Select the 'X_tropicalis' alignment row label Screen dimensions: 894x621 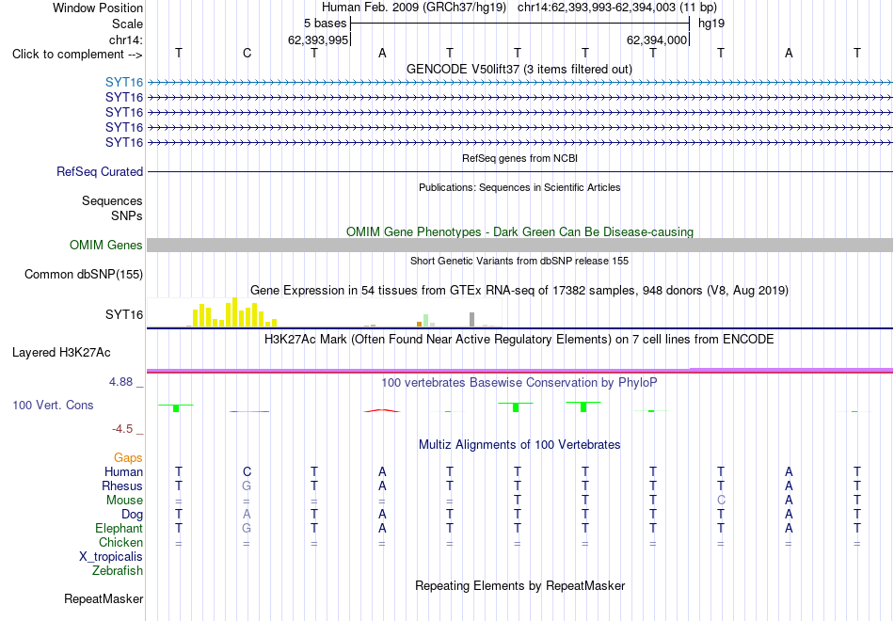point(111,557)
